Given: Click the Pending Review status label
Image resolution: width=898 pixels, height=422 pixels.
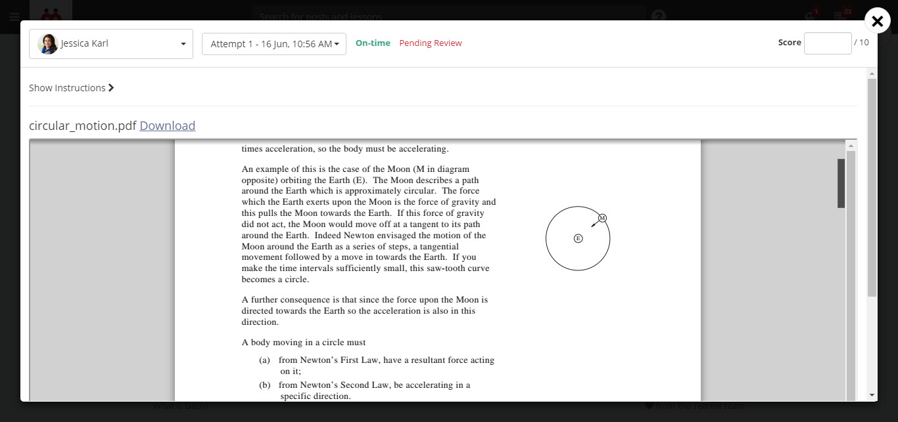Looking at the screenshot, I should [431, 43].
